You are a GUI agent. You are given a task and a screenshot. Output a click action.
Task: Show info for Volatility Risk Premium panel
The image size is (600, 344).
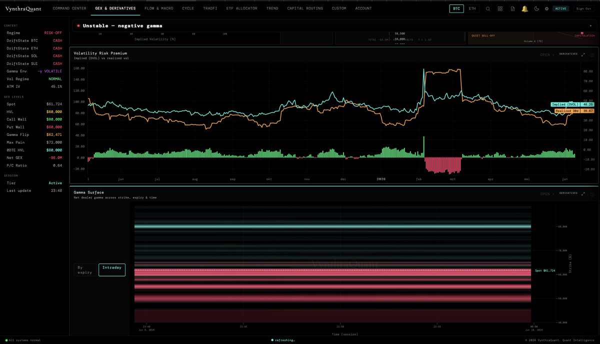click(x=592, y=54)
